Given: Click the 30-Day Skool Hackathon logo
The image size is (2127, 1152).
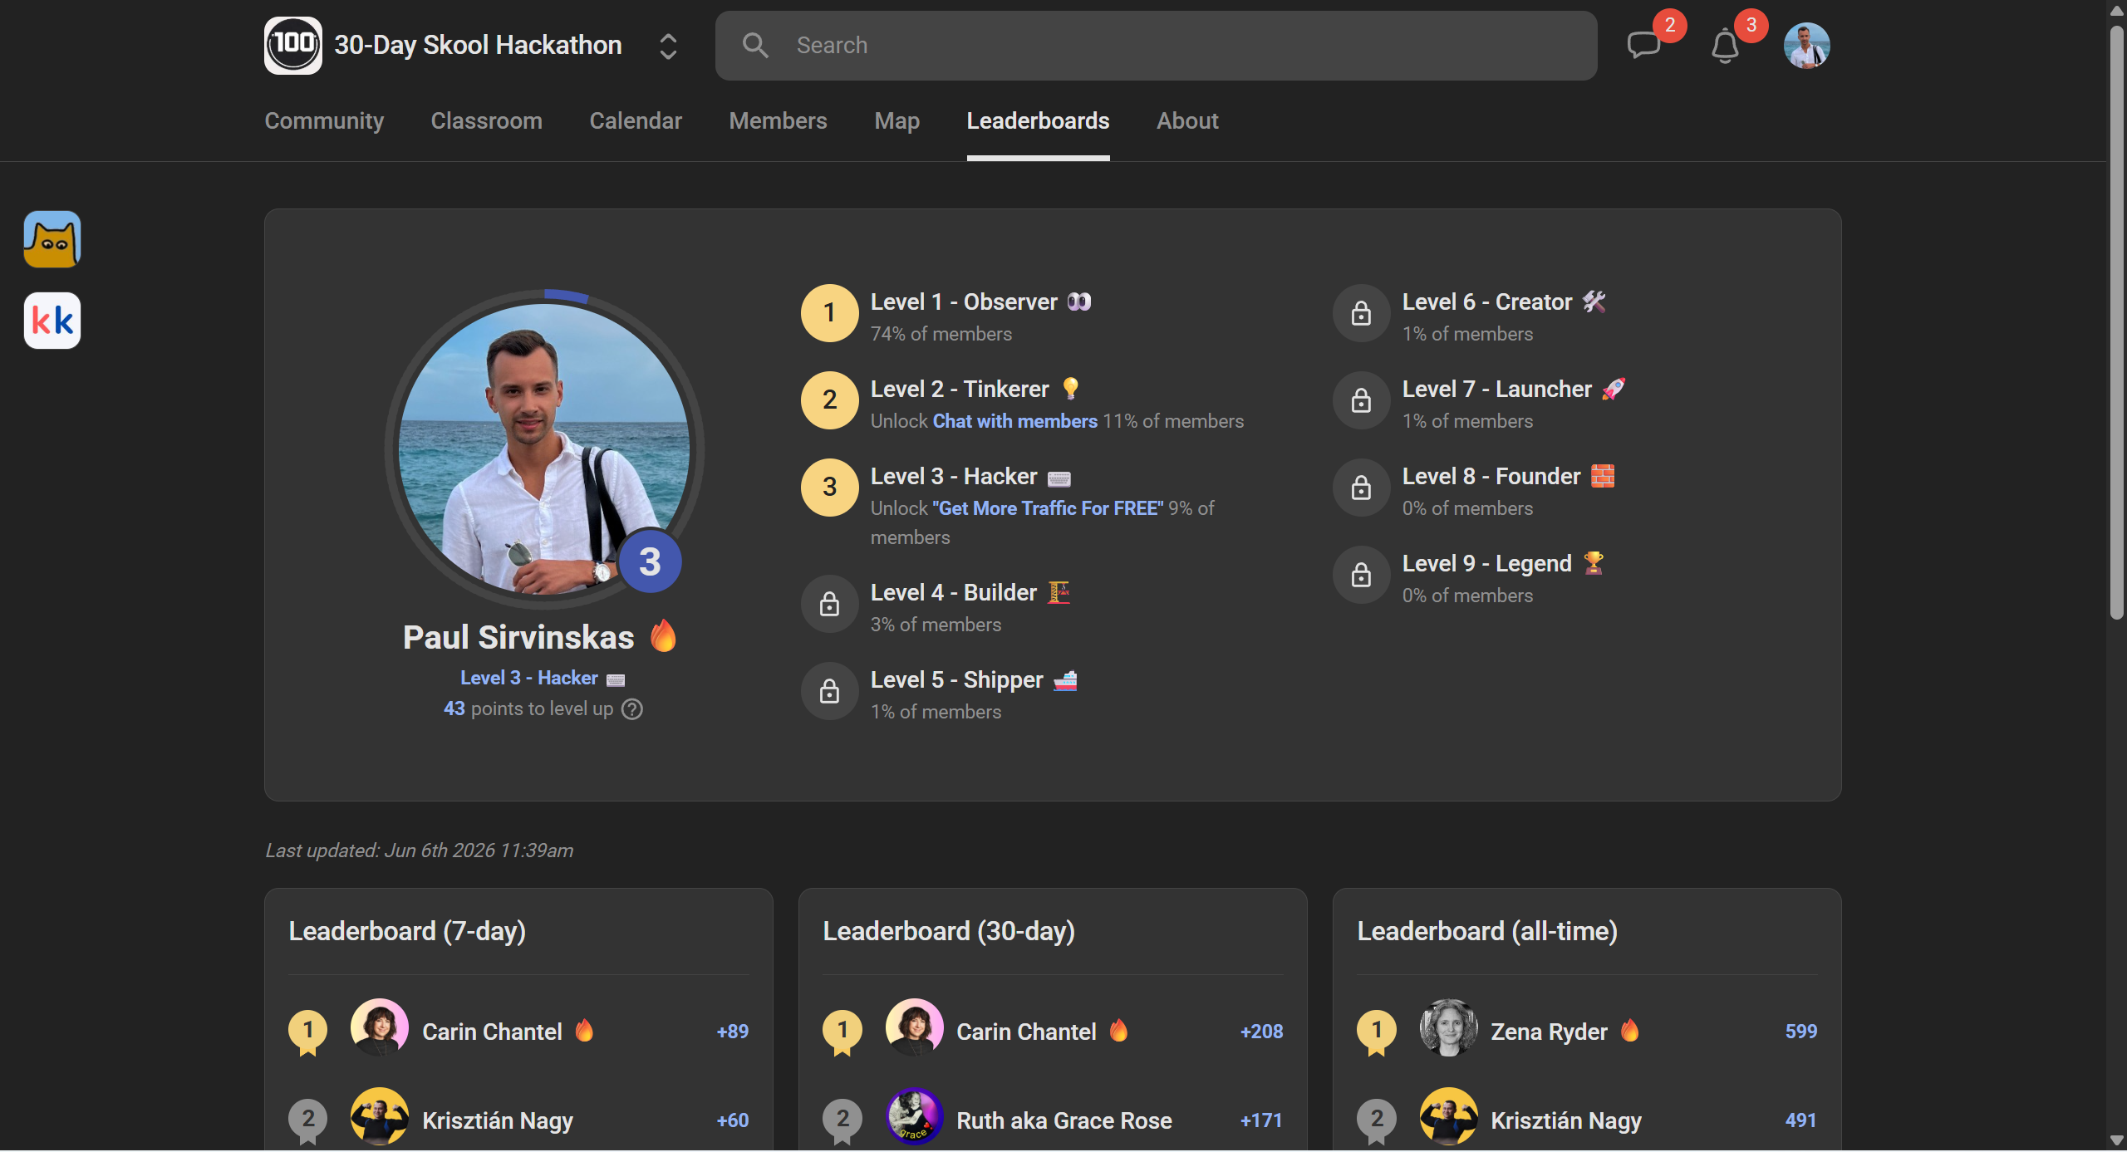Looking at the screenshot, I should [293, 46].
